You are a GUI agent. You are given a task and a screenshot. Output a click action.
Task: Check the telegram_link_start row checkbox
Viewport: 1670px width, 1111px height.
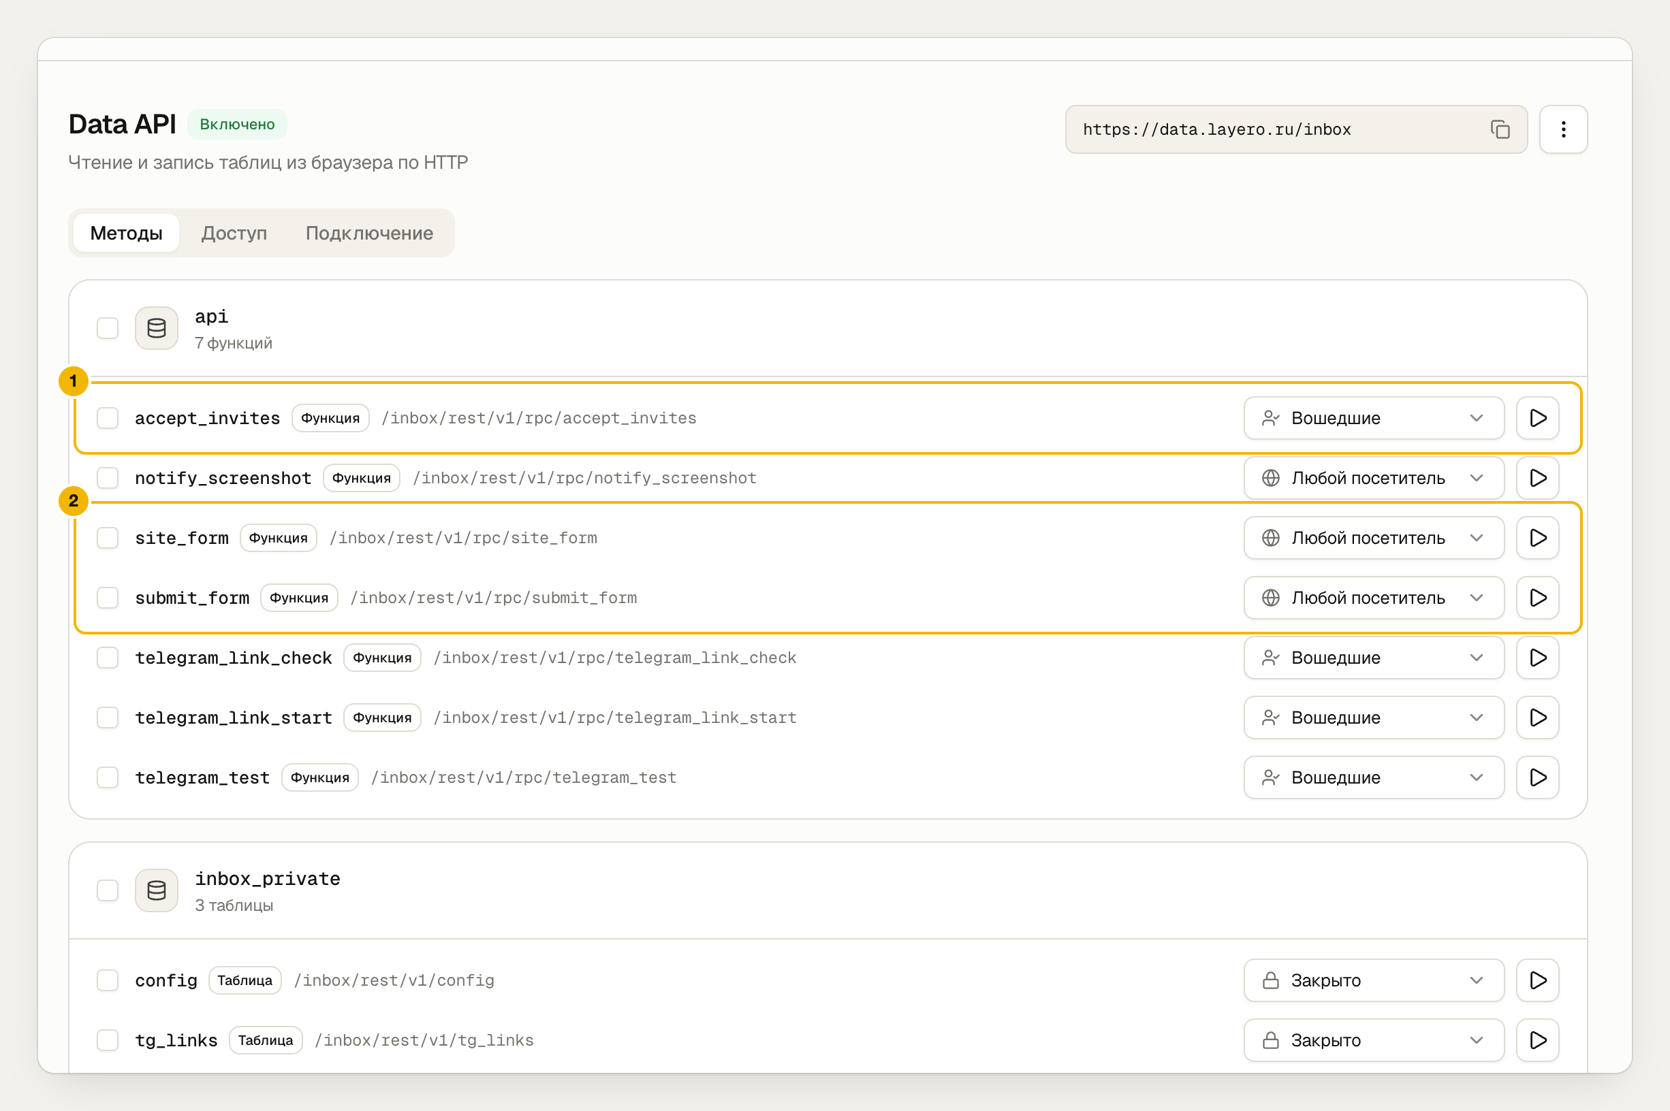[x=108, y=717]
